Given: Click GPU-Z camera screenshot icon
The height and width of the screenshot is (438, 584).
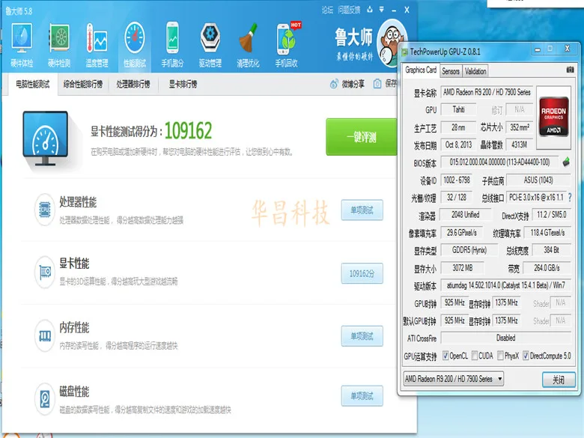Looking at the screenshot, I should (570, 70).
